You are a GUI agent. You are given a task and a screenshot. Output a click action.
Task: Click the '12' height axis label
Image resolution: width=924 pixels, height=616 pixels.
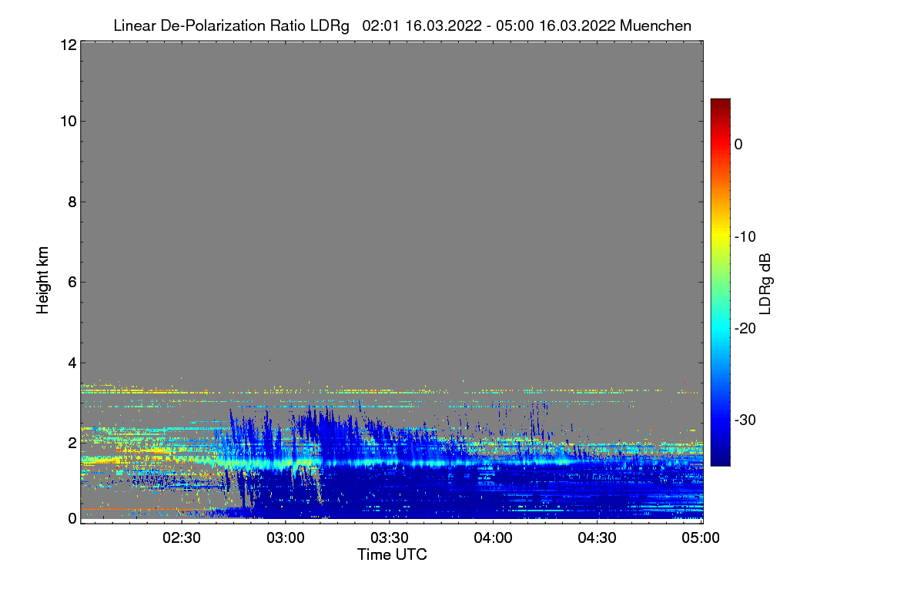(67, 45)
